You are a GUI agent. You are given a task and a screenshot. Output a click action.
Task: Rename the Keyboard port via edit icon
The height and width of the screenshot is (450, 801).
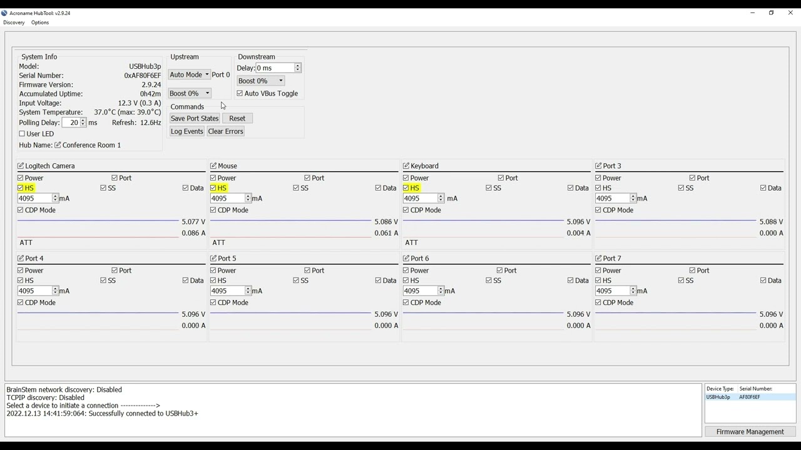pos(406,166)
